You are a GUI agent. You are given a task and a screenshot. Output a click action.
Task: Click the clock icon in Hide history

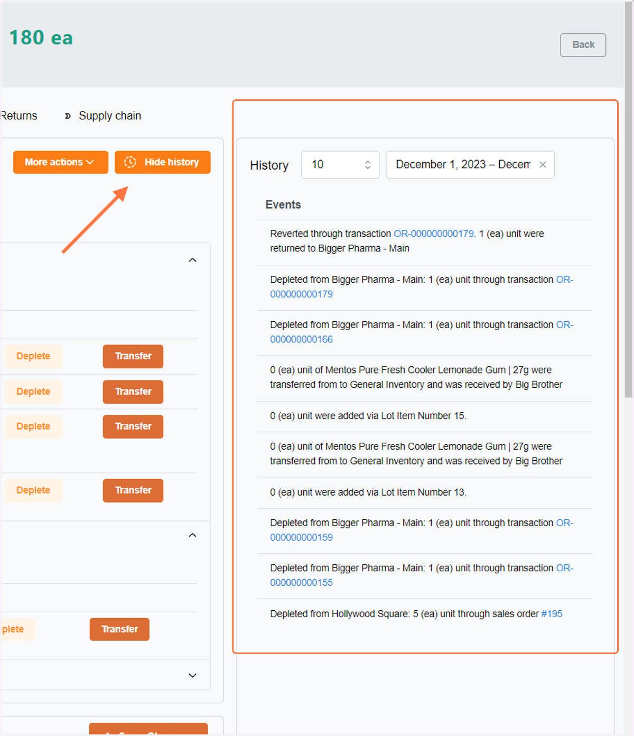click(130, 162)
